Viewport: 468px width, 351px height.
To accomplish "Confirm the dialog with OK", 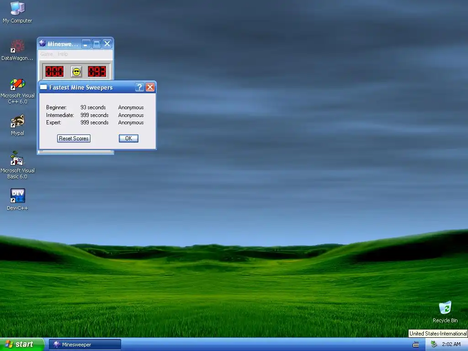I will pyautogui.click(x=128, y=138).
